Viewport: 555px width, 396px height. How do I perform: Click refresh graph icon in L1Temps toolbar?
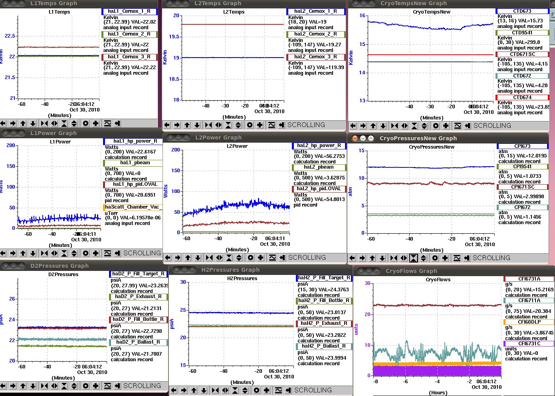107,123
